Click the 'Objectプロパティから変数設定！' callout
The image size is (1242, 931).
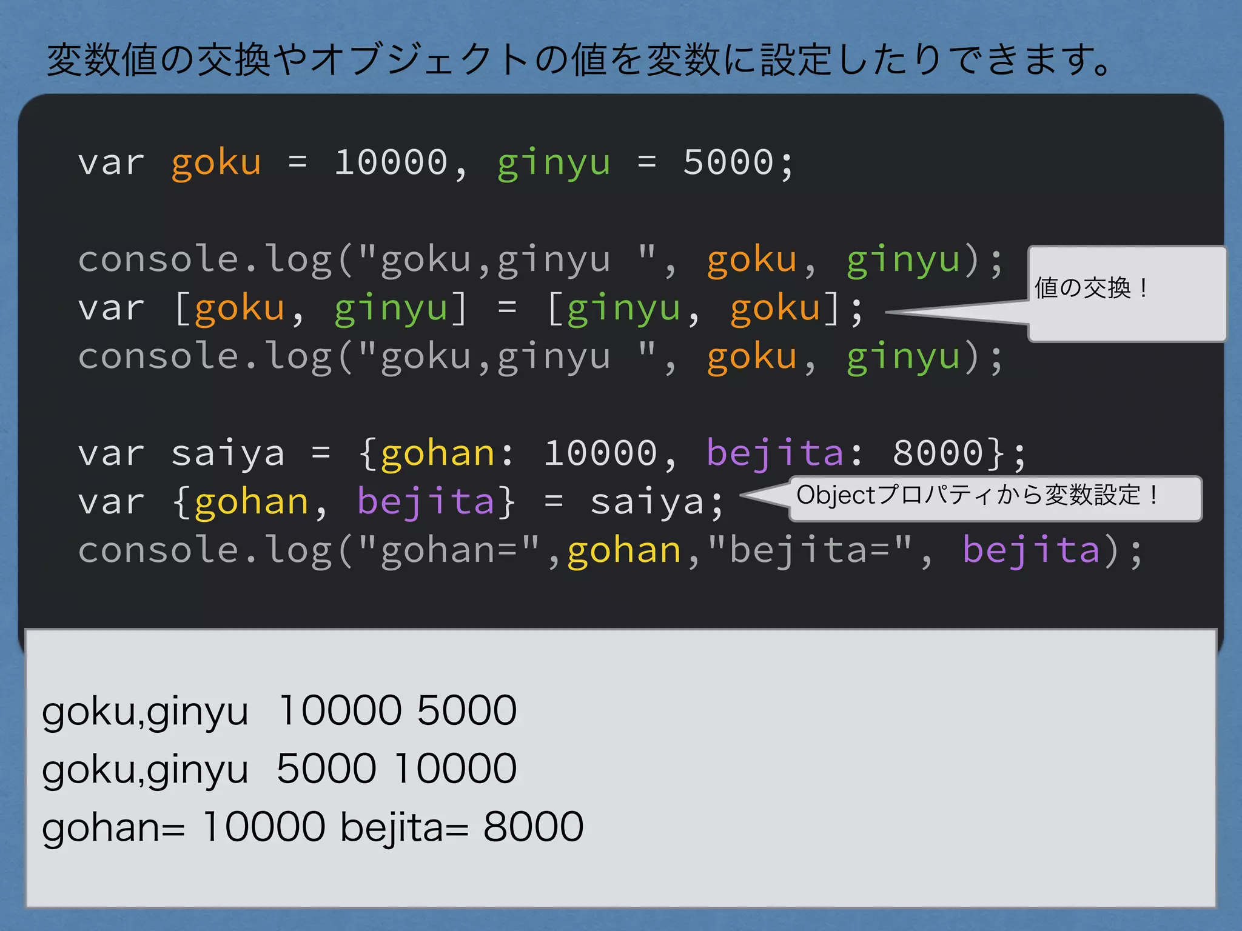[995, 498]
